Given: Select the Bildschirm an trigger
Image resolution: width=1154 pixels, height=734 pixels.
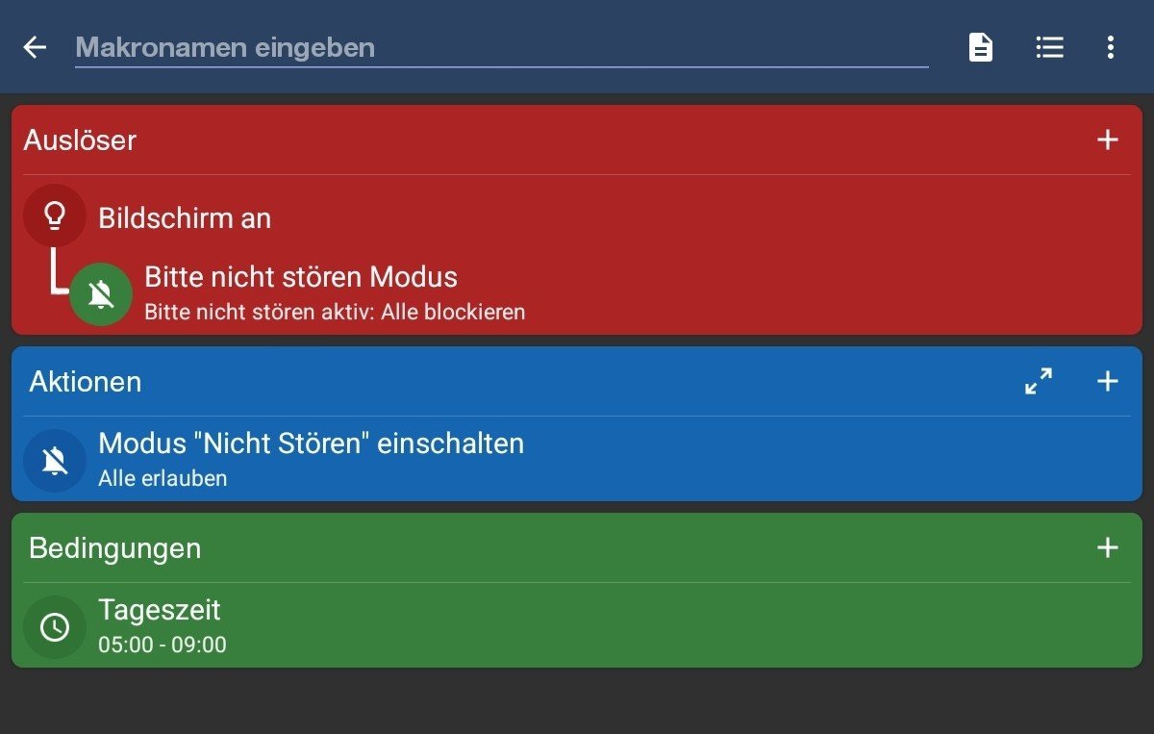Looking at the screenshot, I should pos(185,218).
